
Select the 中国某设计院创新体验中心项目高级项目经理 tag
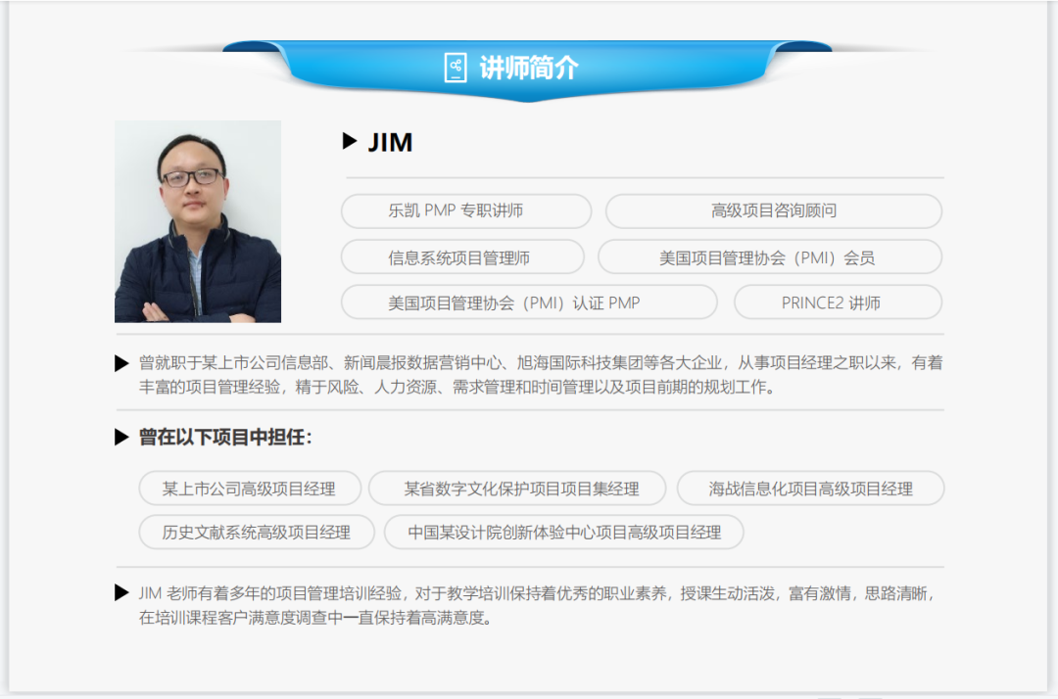click(x=564, y=532)
